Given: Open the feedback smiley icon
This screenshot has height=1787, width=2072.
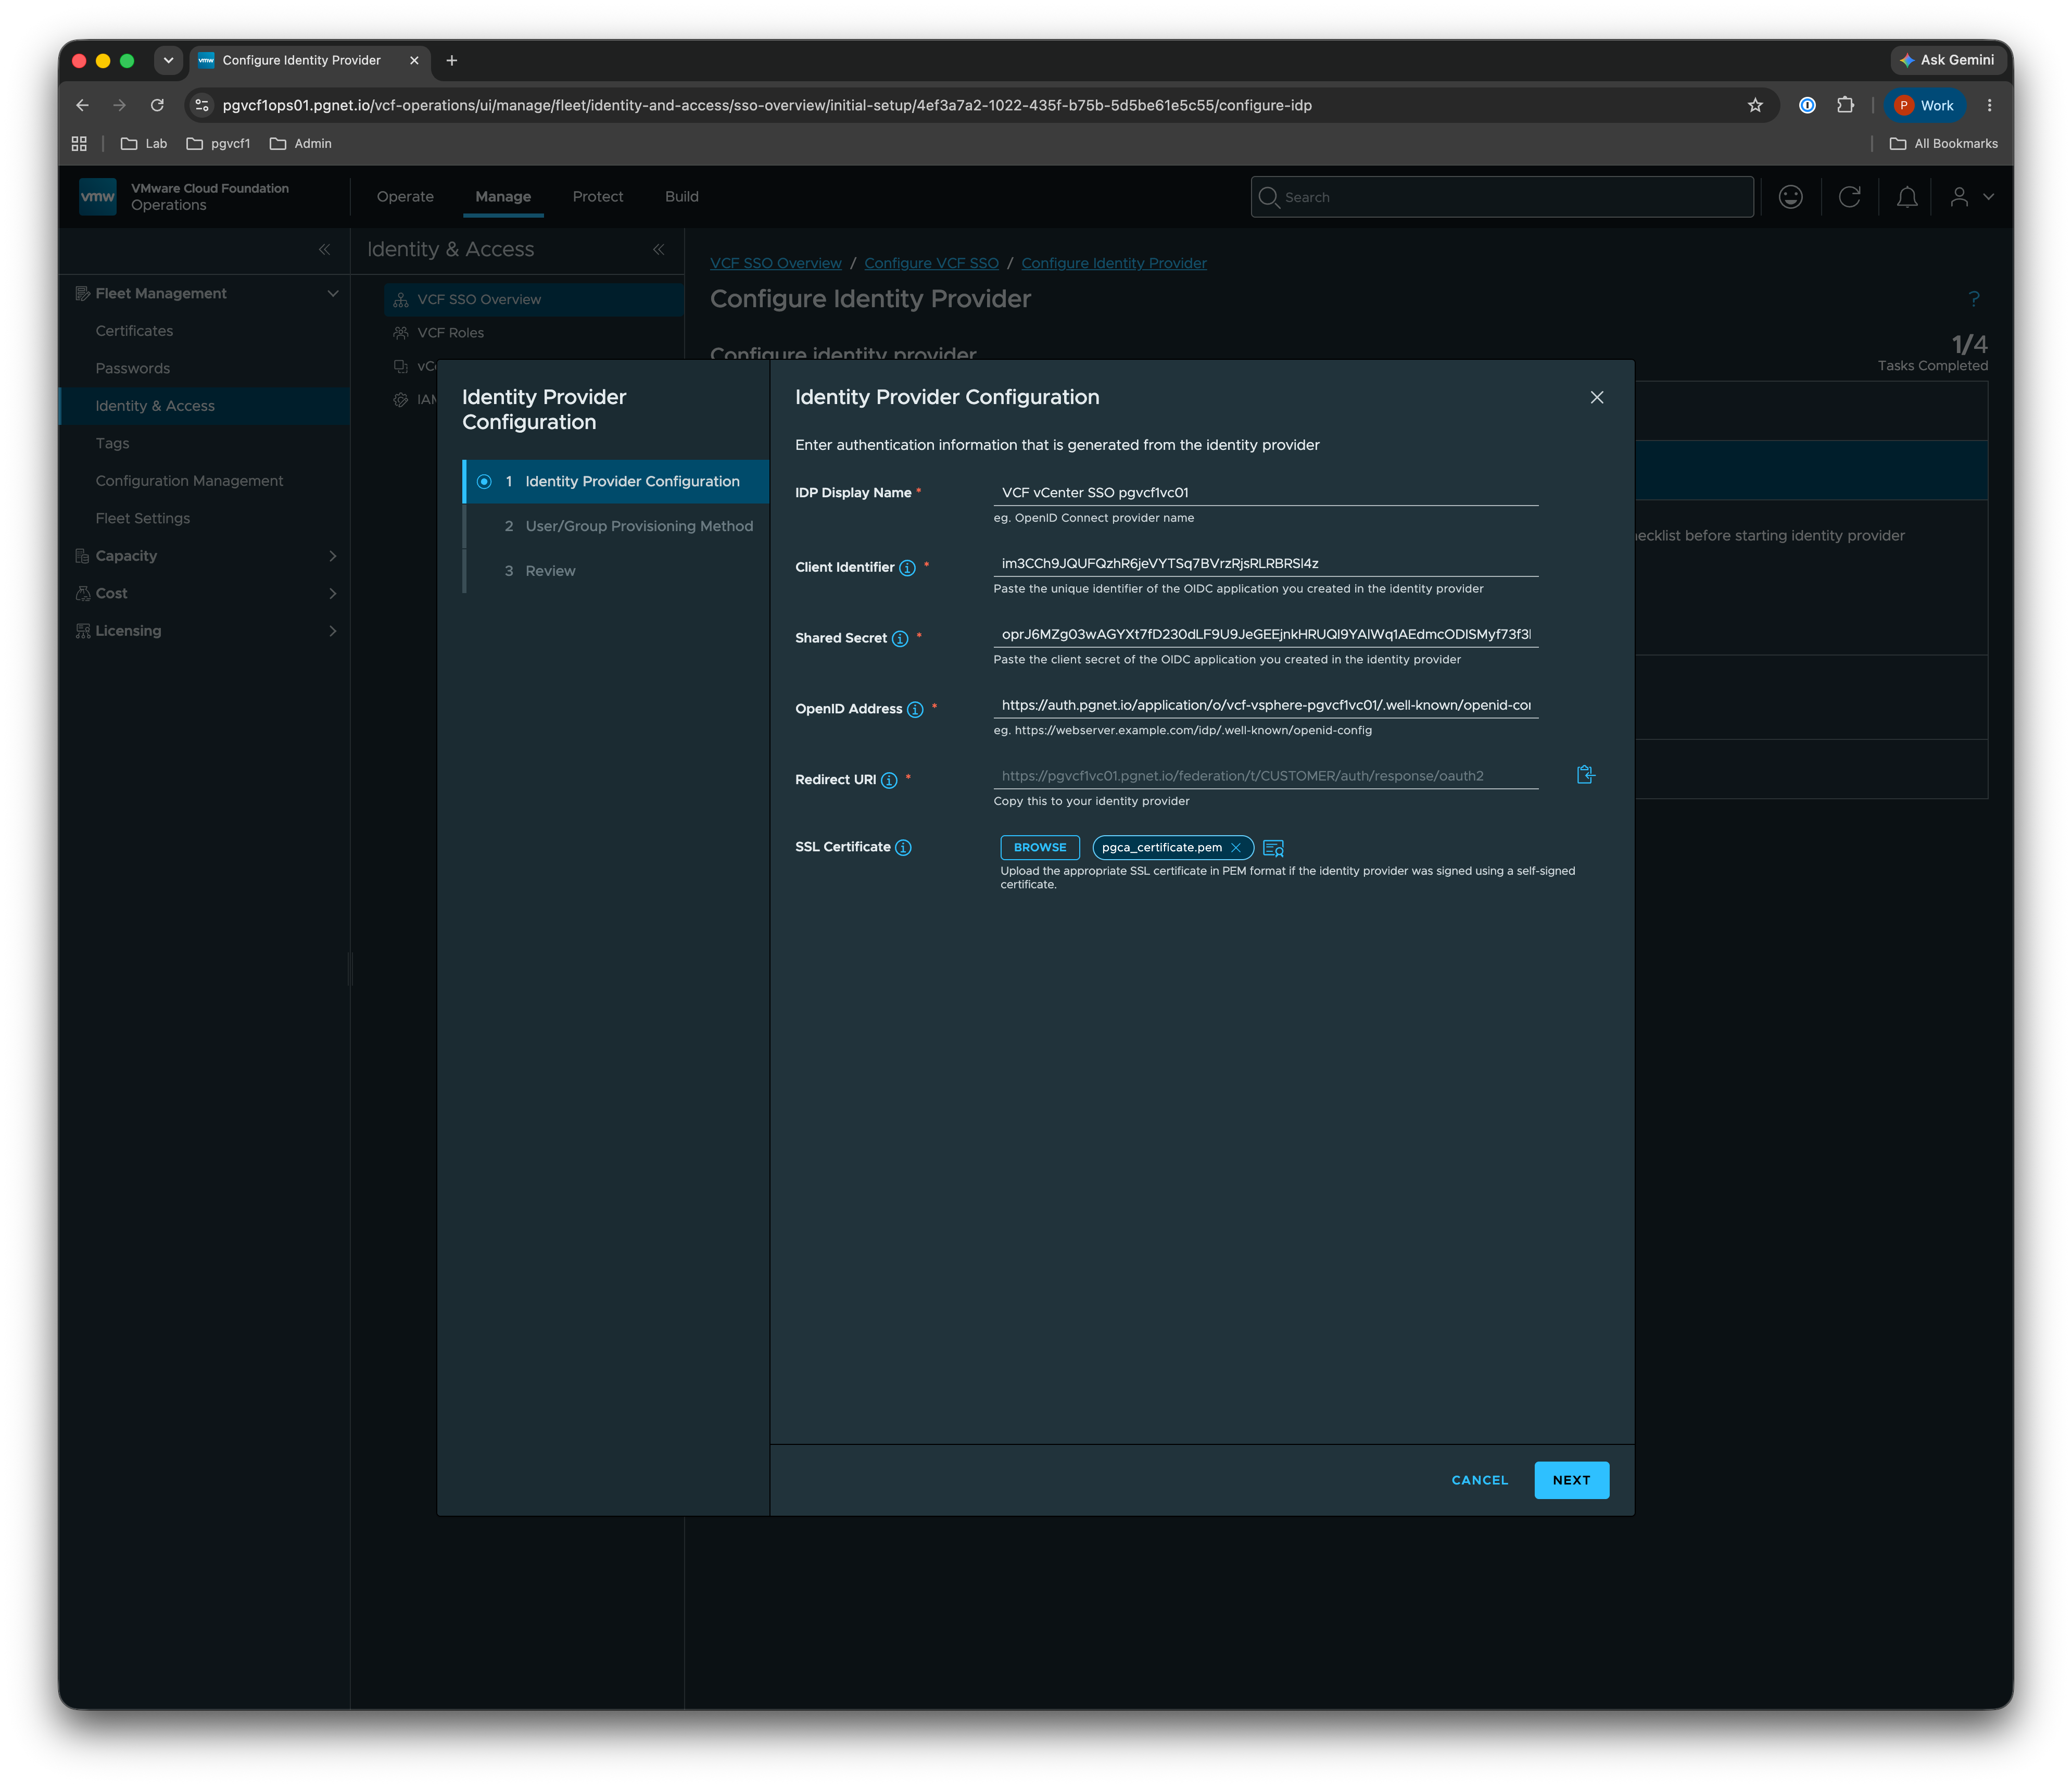Looking at the screenshot, I should (1791, 197).
